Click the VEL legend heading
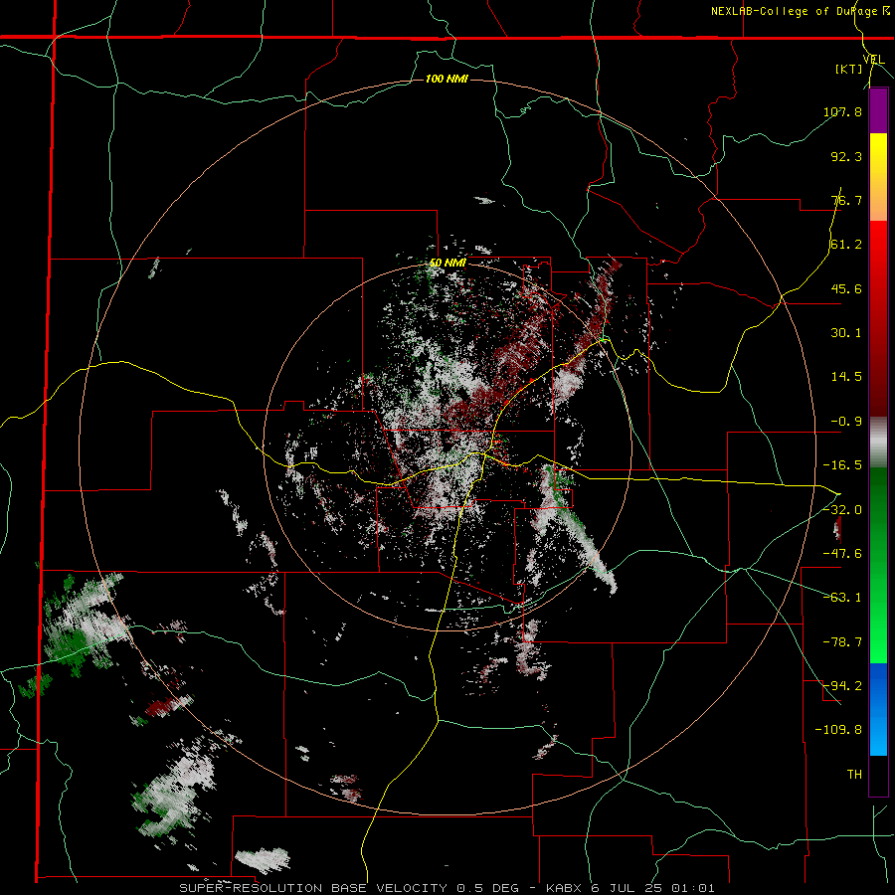 (873, 60)
